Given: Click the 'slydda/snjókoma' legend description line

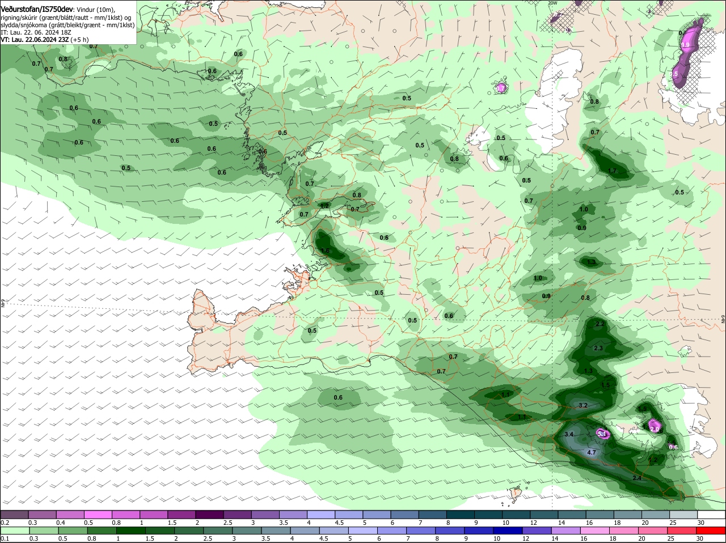Looking at the screenshot, I should [67, 25].
